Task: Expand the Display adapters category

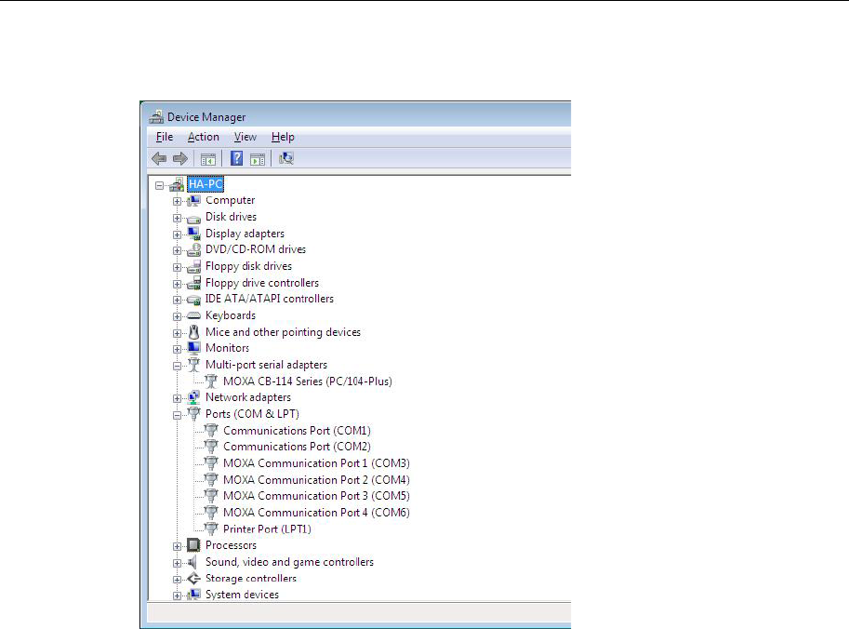Action: [x=177, y=234]
